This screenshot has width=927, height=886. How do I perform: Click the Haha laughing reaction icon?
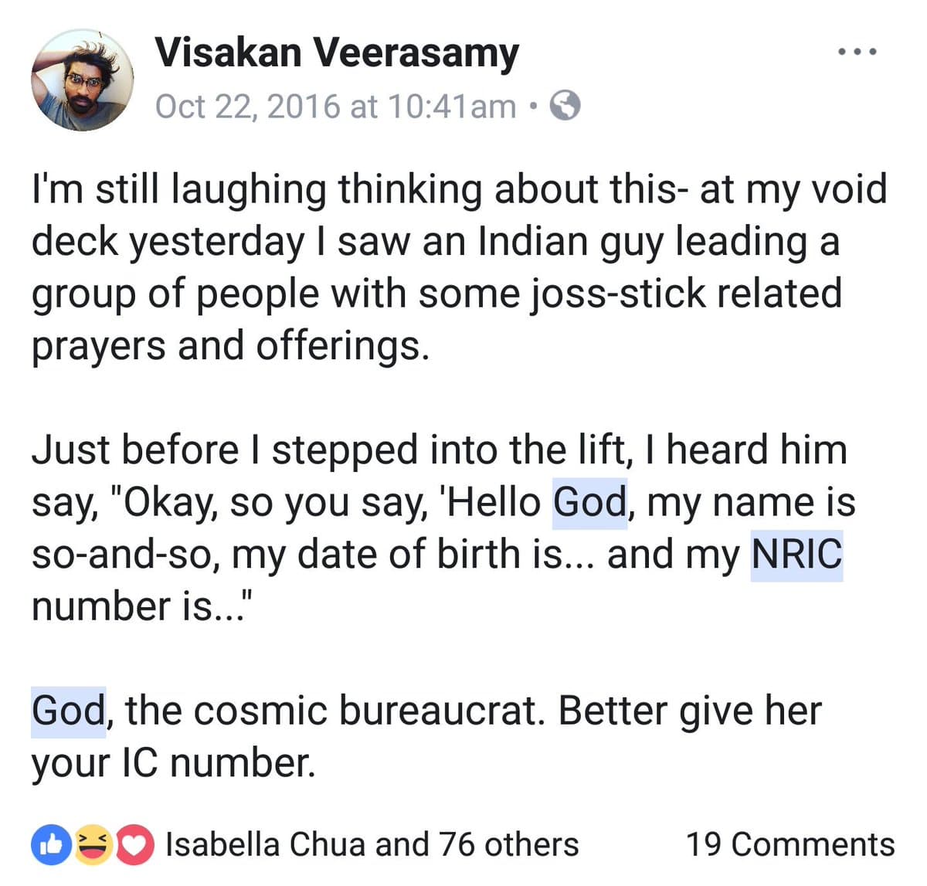[x=93, y=844]
